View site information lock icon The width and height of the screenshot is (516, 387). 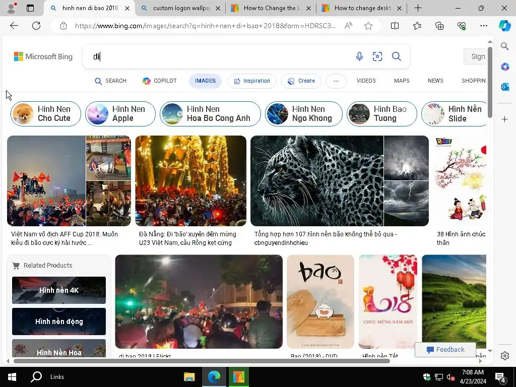[x=63, y=26]
